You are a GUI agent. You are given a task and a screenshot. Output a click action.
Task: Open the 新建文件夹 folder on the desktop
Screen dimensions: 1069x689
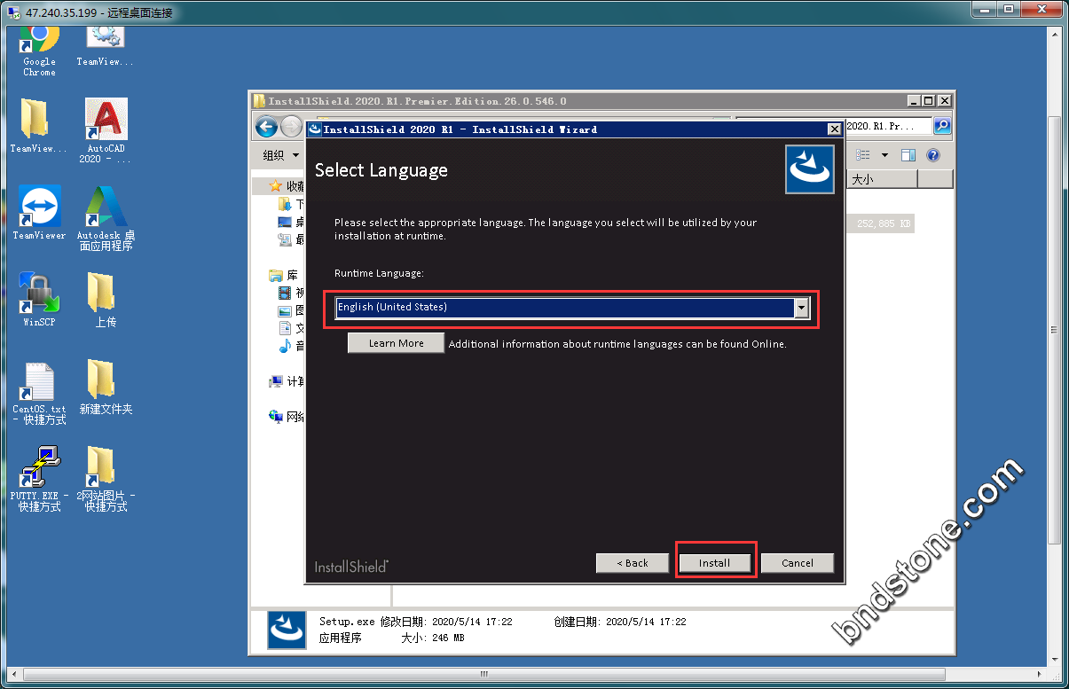click(x=106, y=381)
